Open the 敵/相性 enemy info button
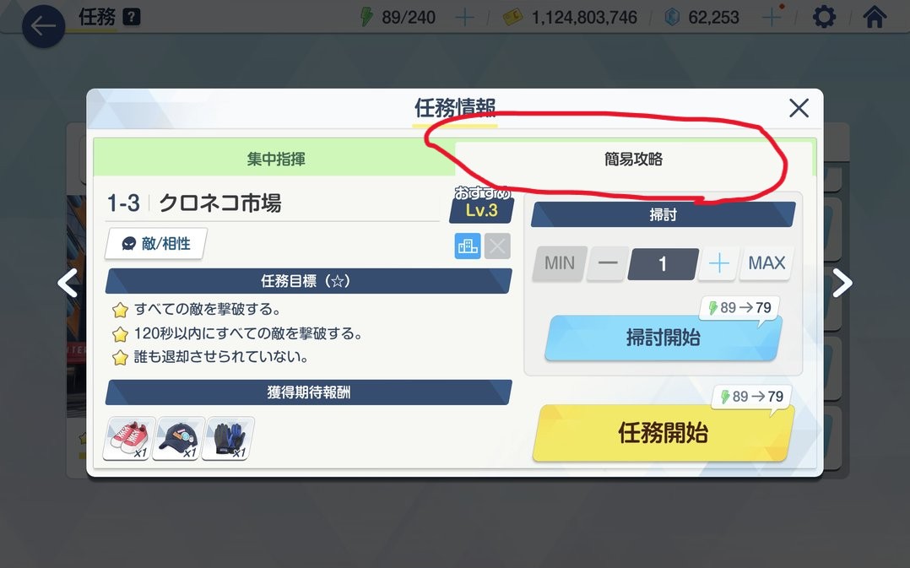The height and width of the screenshot is (568, 910). point(155,244)
